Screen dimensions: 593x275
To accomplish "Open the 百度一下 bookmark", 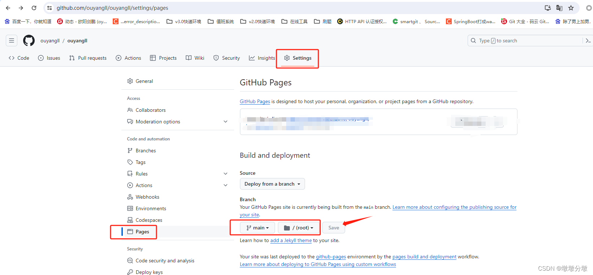I will click(x=28, y=21).
